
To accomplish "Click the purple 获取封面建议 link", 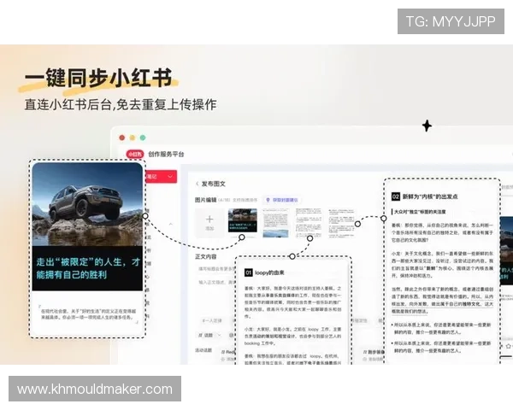I will tap(282, 200).
